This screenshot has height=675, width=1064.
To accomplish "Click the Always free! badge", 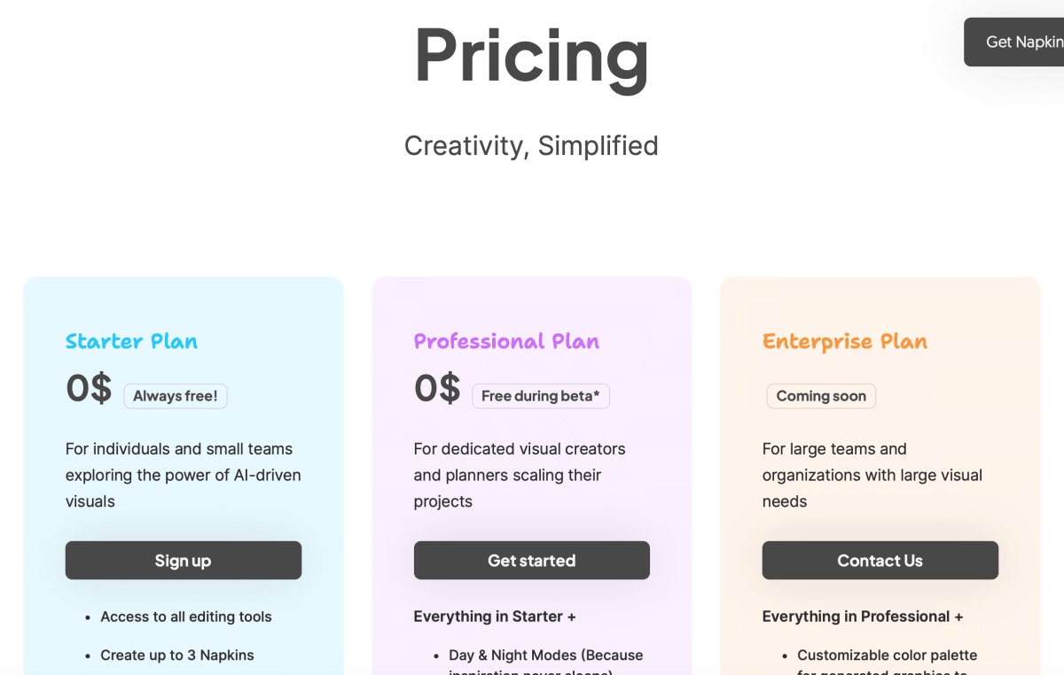I will (176, 396).
